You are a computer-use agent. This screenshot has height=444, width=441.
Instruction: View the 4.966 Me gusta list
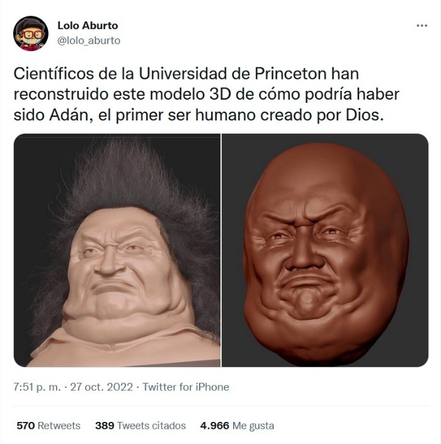coord(237,426)
